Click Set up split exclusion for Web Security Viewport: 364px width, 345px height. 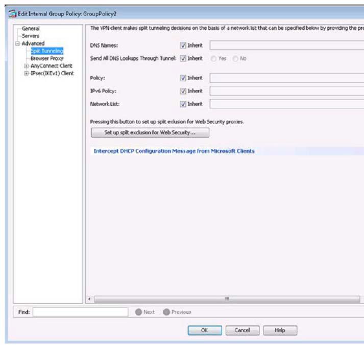(x=150, y=133)
